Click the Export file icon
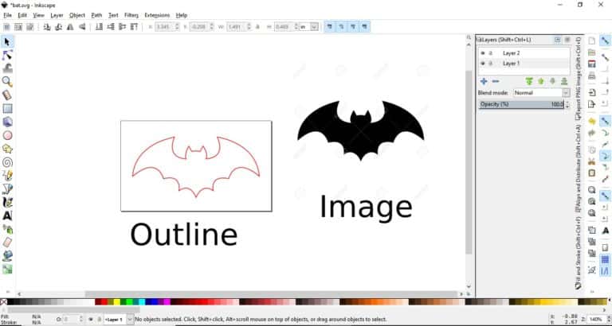This screenshot has width=612, height=326. pos(592,104)
